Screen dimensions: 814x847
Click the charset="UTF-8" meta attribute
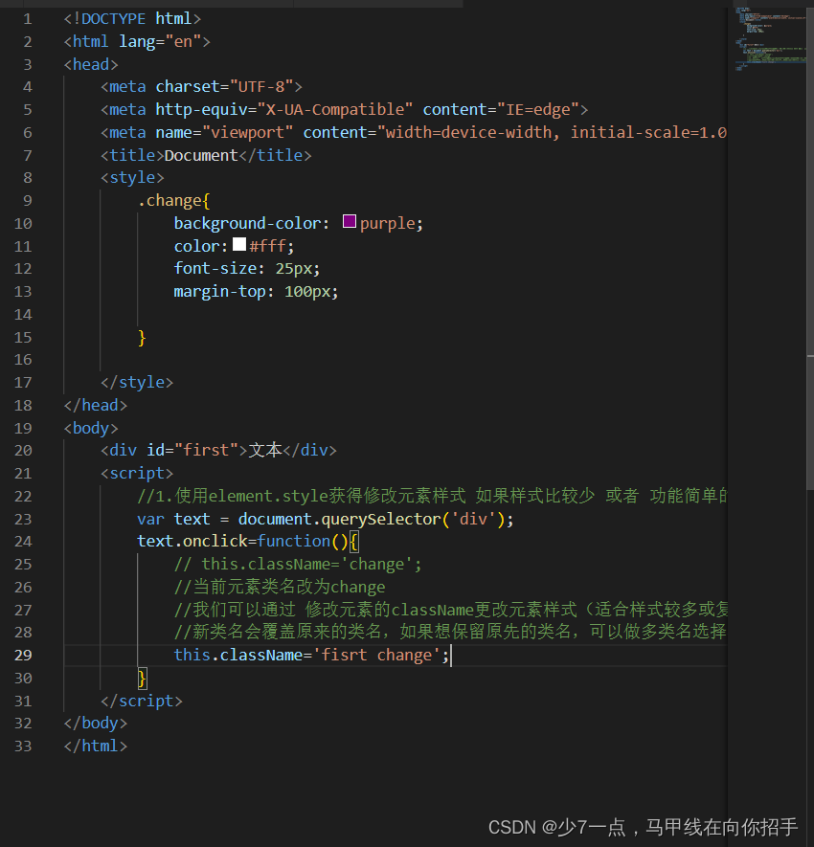224,87
